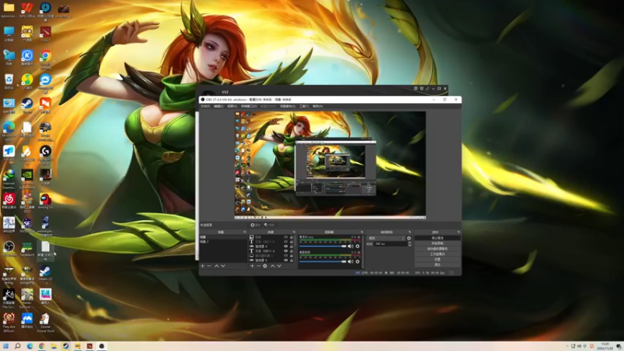Open the 停靠窗口(D) Docks menu in OBS

(x=249, y=106)
